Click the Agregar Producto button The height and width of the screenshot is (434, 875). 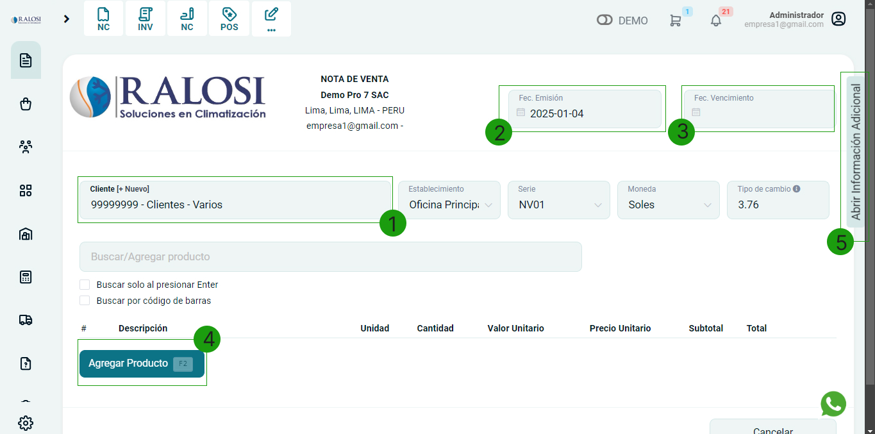(x=142, y=363)
